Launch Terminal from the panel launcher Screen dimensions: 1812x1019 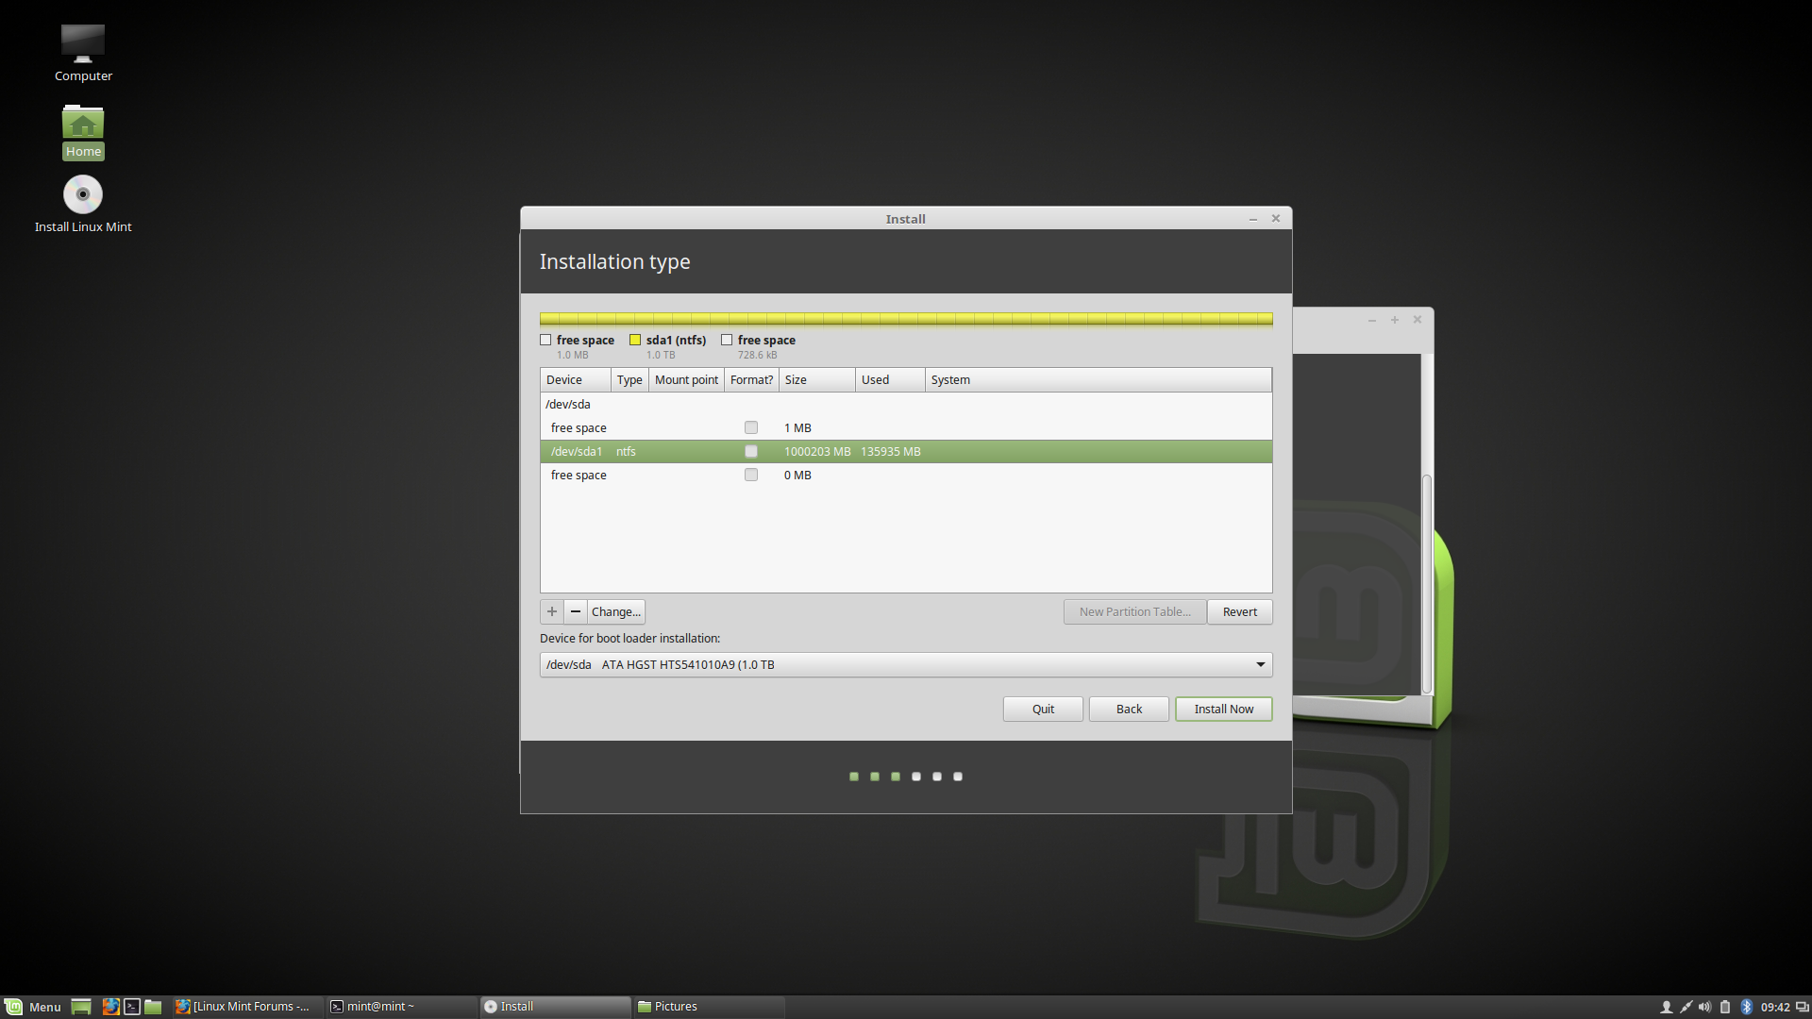132,1007
